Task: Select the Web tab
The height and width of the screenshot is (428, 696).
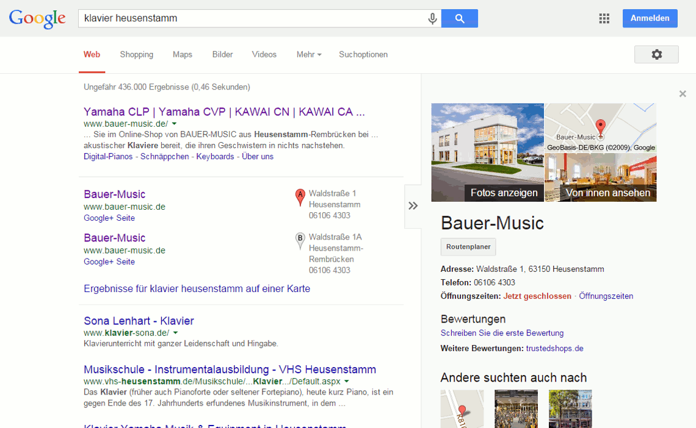Action: point(92,54)
